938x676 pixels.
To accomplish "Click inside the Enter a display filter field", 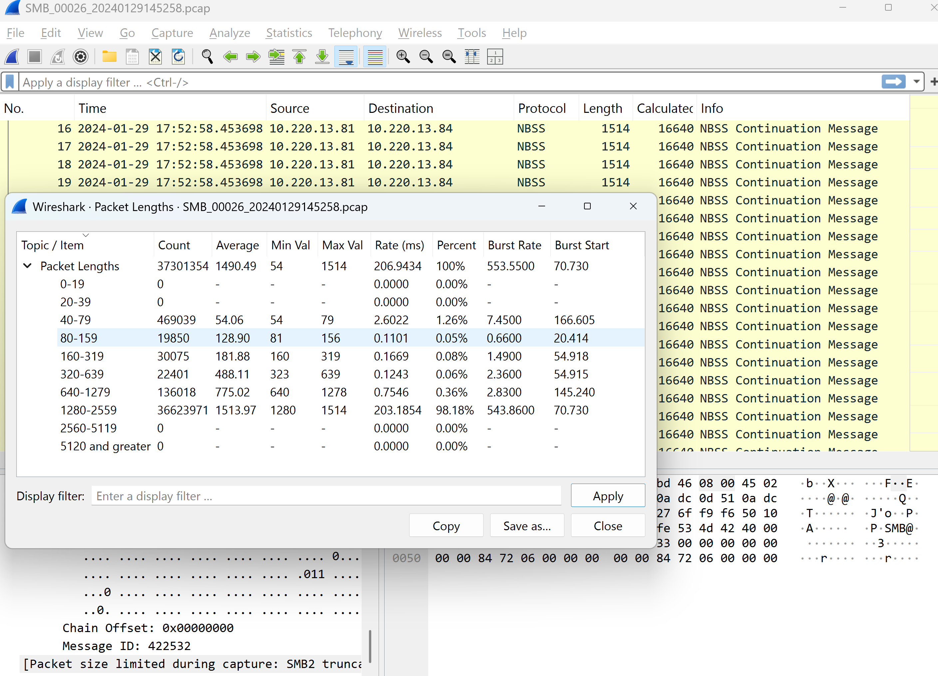I will click(x=327, y=496).
